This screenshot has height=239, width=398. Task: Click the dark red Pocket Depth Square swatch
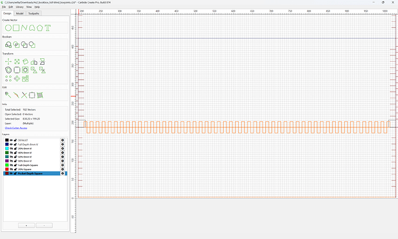click(x=7, y=173)
